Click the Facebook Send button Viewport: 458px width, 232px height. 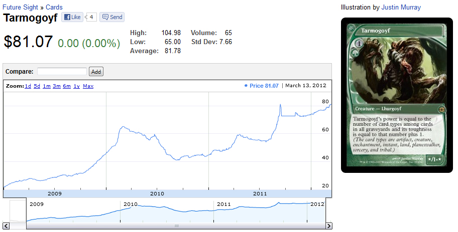(111, 17)
